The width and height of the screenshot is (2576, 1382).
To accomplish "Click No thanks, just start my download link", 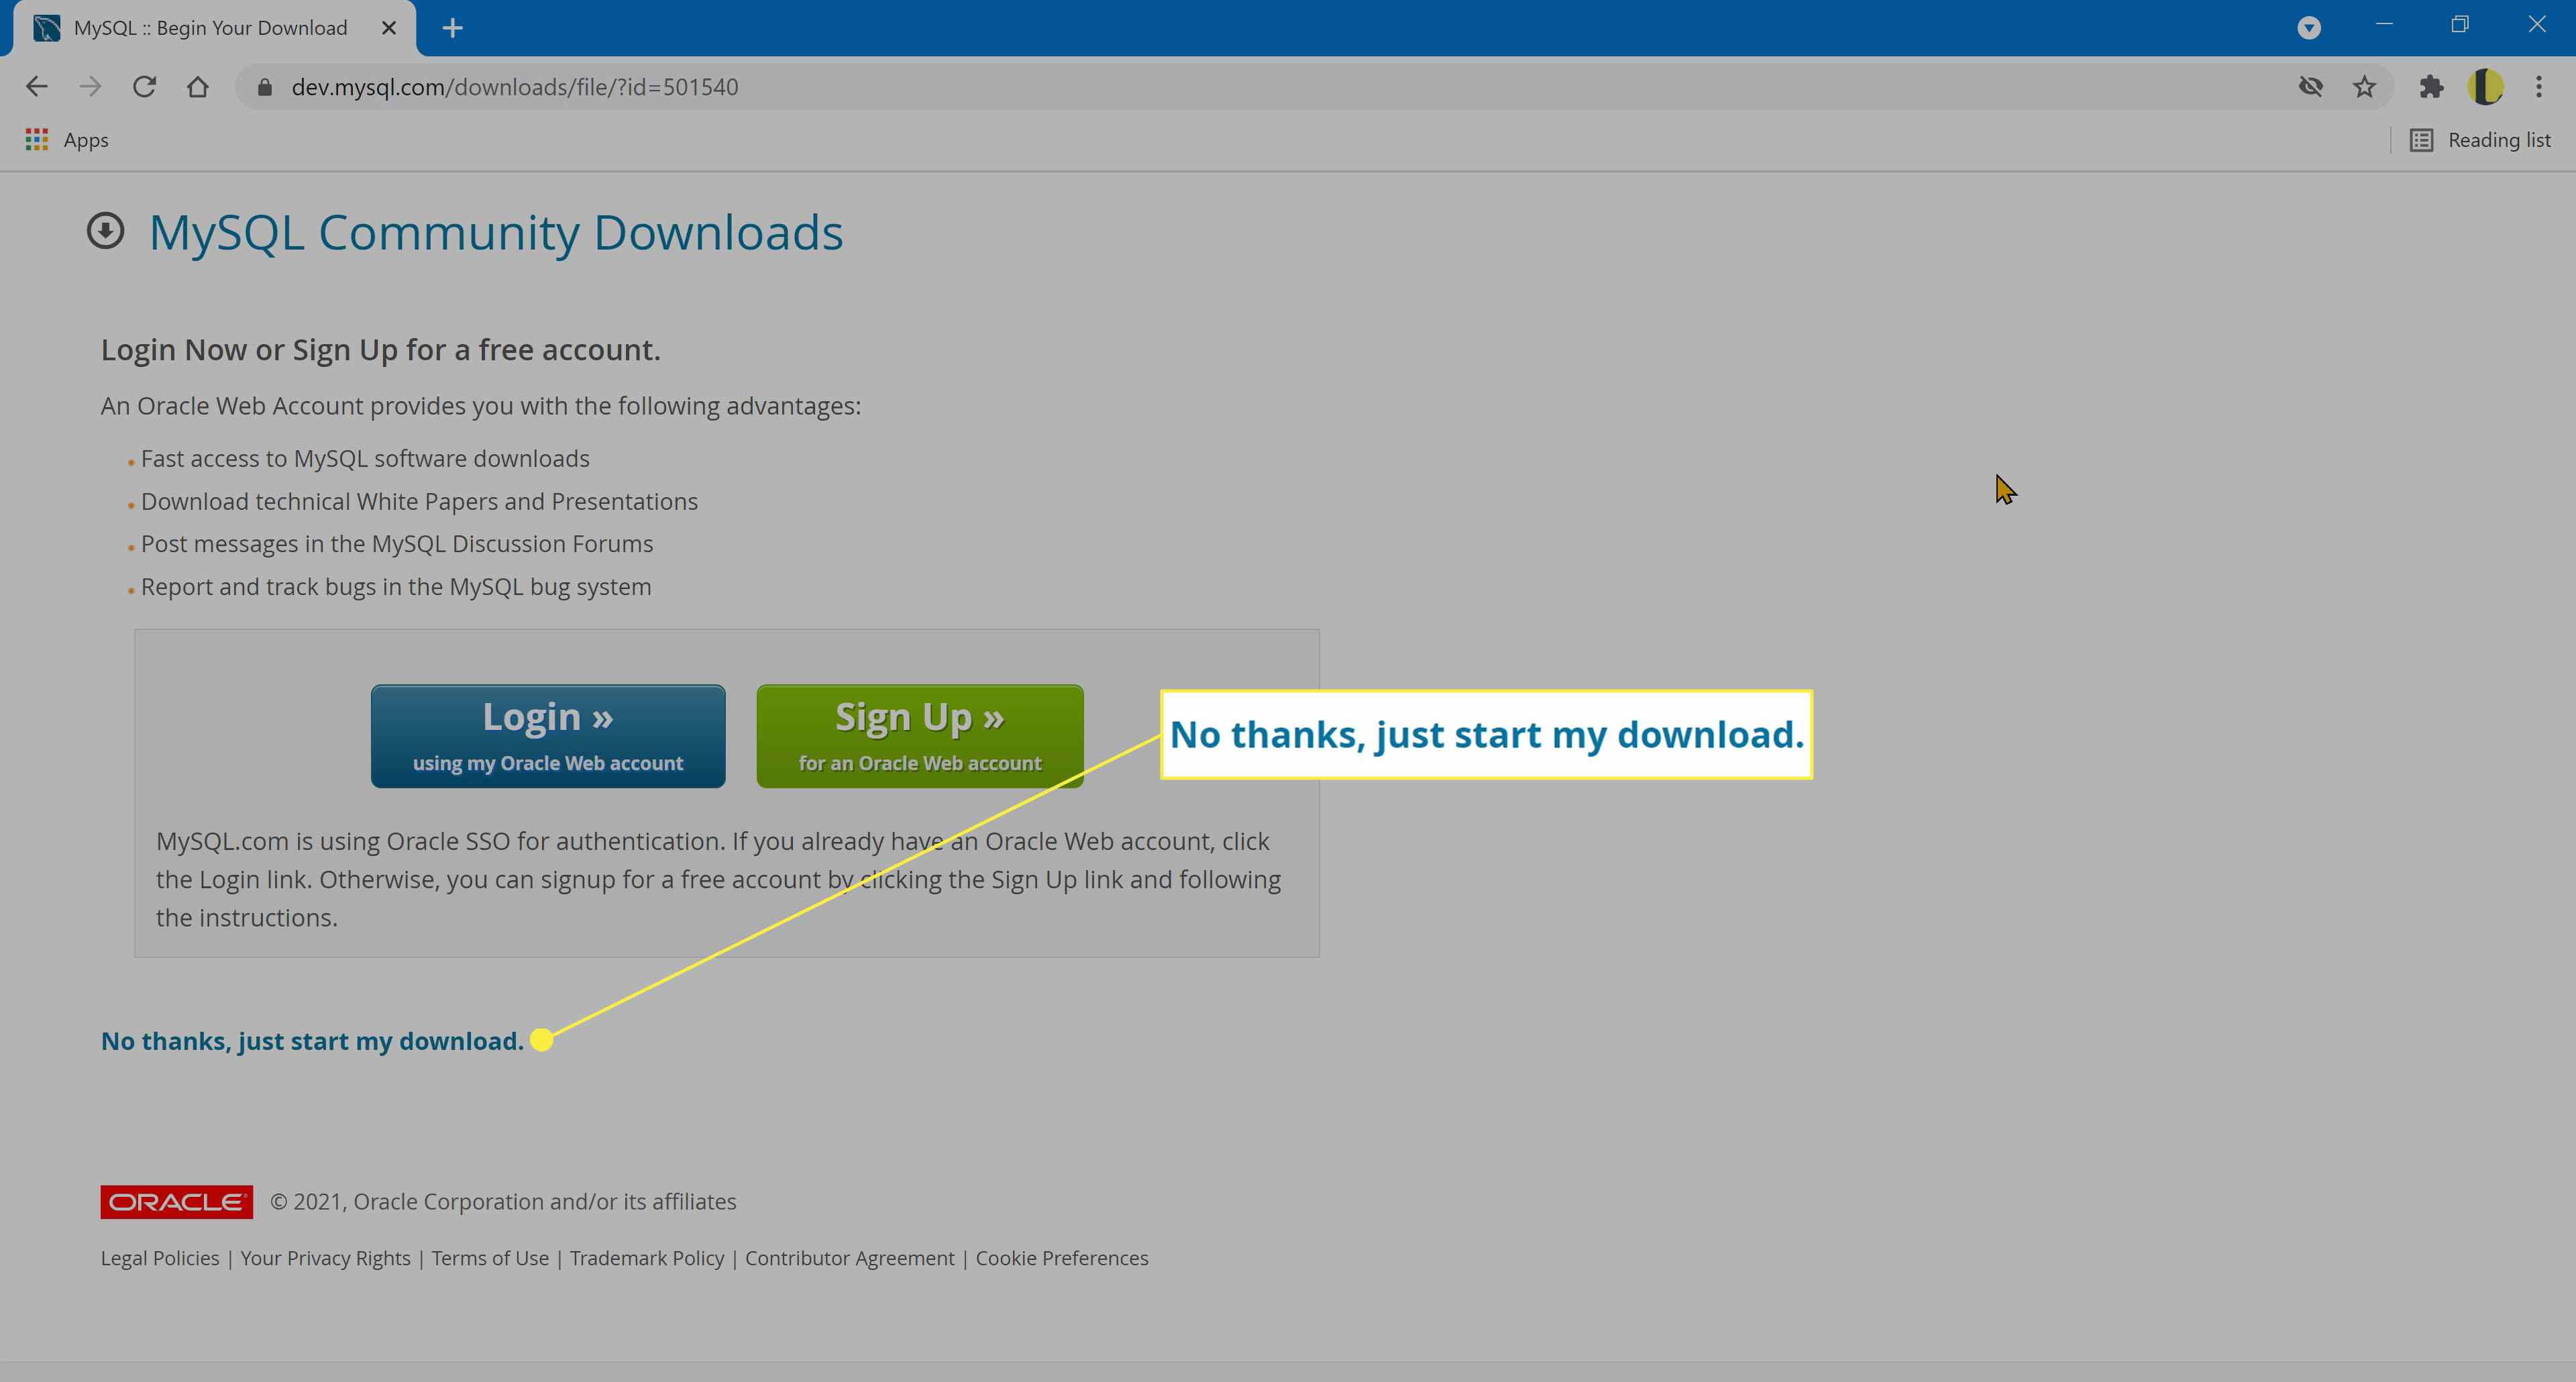I will pyautogui.click(x=312, y=1041).
